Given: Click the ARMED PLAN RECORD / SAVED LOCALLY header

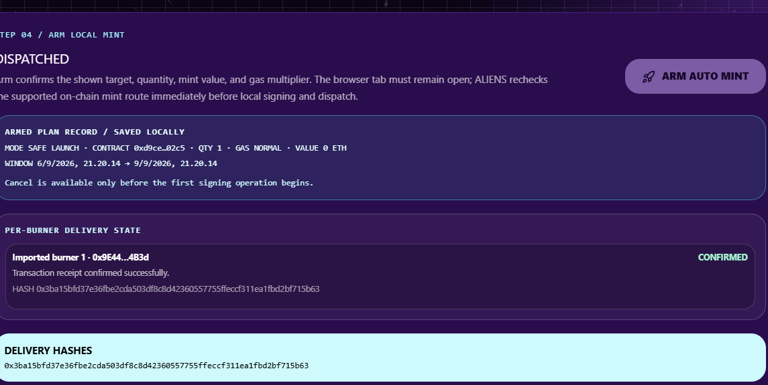Looking at the screenshot, I should coord(95,132).
